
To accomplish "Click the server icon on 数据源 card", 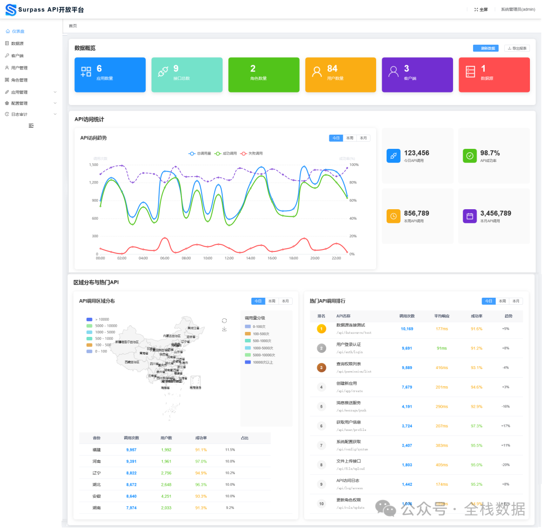I will click(x=470, y=72).
